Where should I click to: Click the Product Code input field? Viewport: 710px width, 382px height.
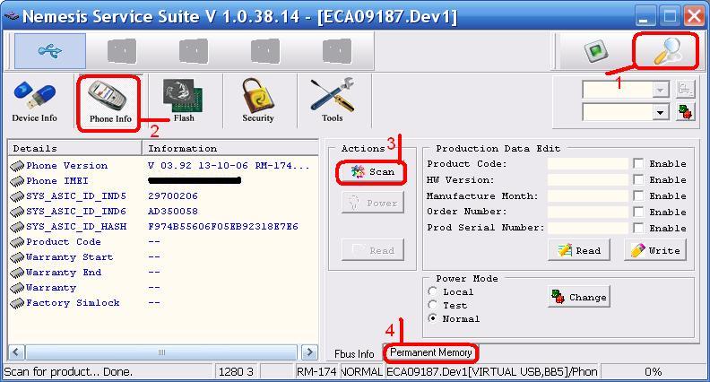[x=588, y=163]
